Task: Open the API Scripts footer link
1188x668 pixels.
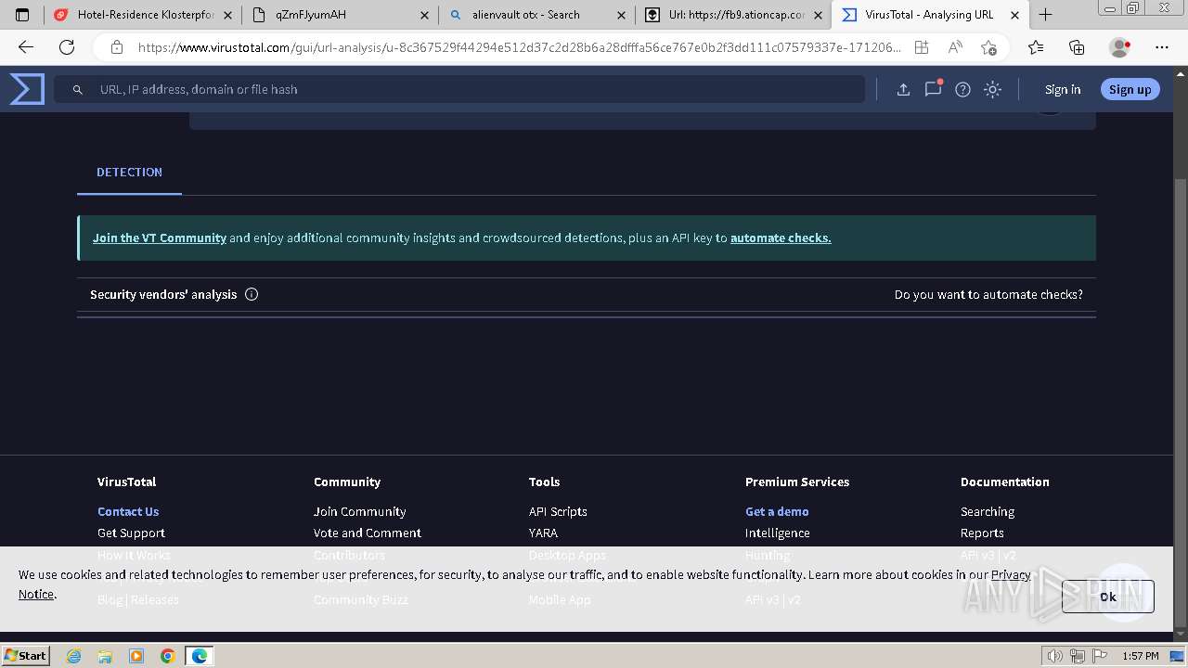Action: pyautogui.click(x=558, y=511)
